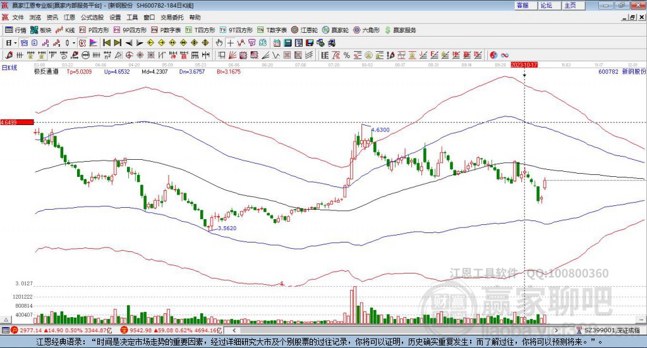Select the red fan lines drawing tool
Viewport: 647px width, 348px height.
pyautogui.click(x=233, y=55)
